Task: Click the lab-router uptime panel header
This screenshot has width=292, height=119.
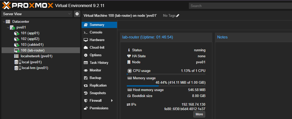Action: [x=166, y=37]
